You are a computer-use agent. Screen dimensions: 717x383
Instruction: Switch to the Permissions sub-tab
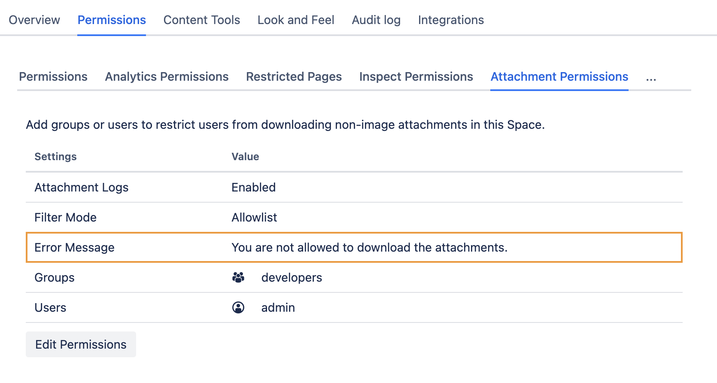coord(53,76)
